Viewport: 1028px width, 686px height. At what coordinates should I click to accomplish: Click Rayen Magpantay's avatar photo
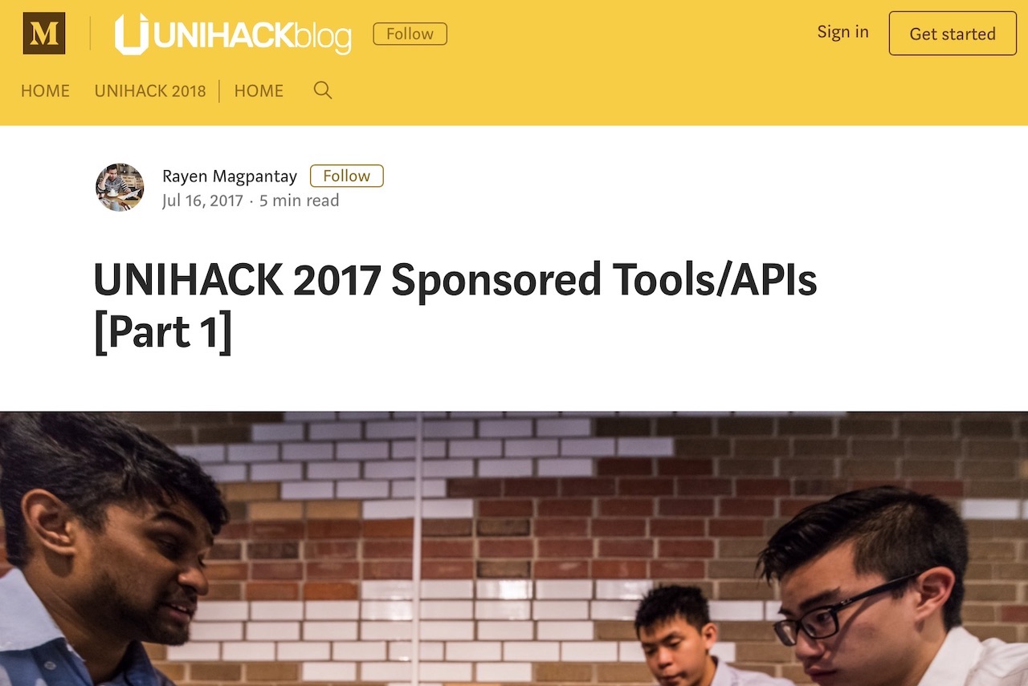(120, 188)
